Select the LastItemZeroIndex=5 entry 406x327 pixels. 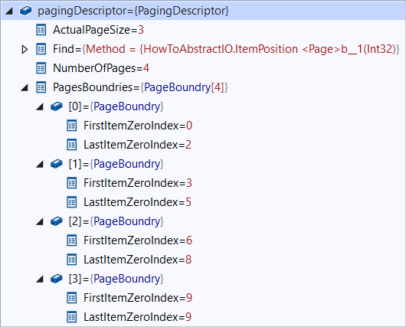point(137,202)
